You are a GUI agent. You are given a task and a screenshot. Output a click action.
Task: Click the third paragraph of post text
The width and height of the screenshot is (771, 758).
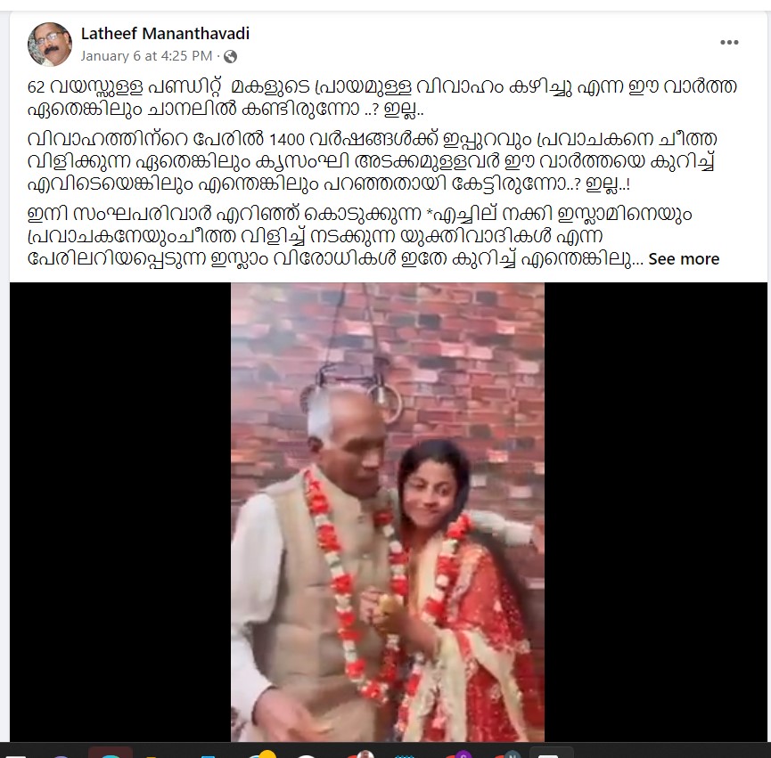(x=373, y=236)
